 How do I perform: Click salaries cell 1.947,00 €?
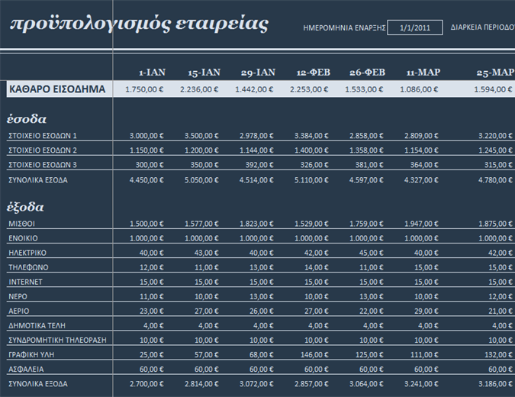(x=421, y=224)
